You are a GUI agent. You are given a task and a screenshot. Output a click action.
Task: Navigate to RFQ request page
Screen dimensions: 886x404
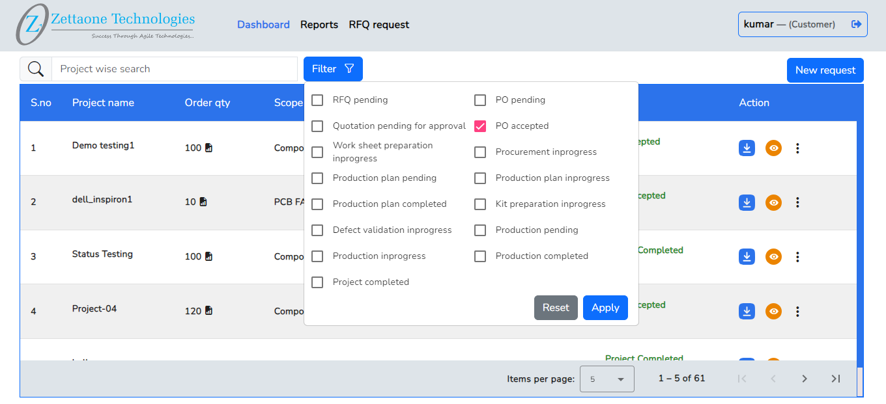click(379, 25)
